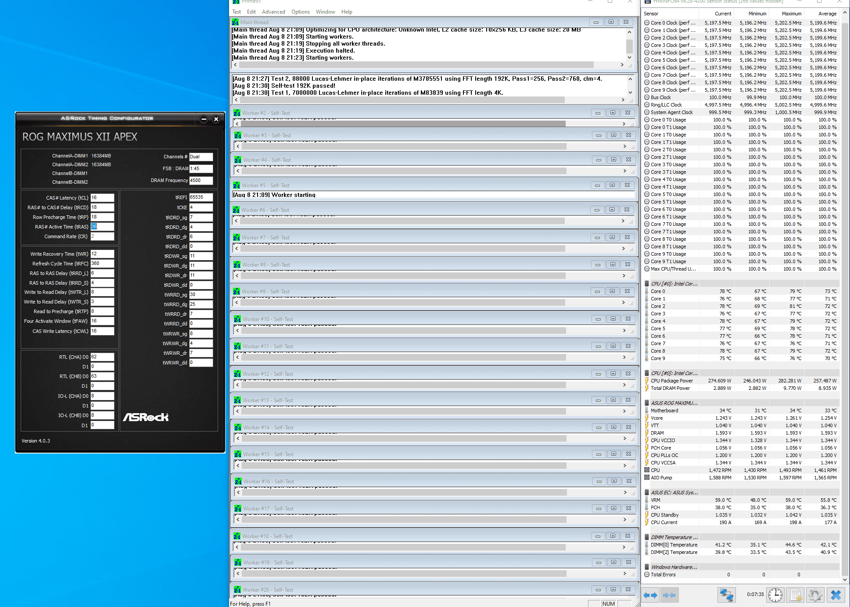Open the Test menu in Prime95

point(237,12)
